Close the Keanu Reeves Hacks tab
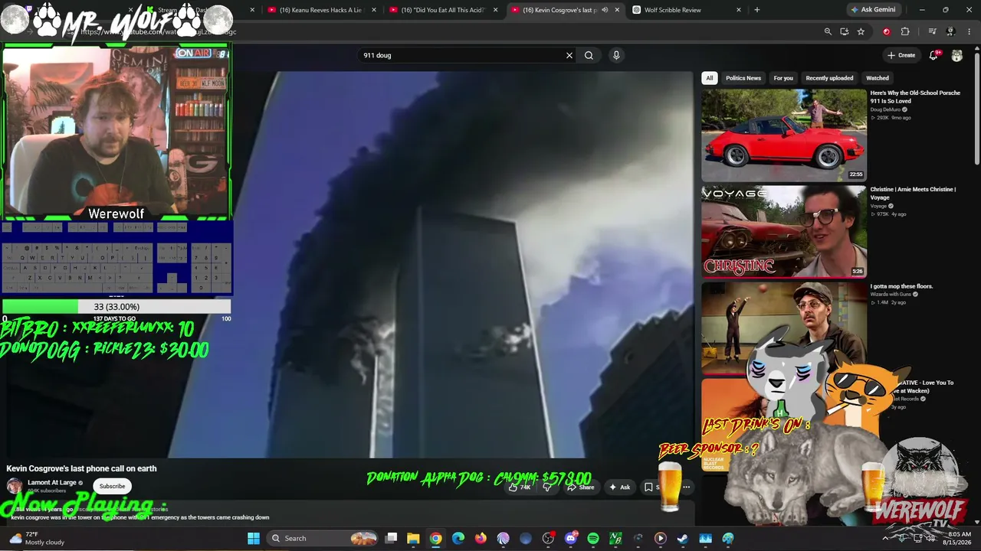 (x=374, y=10)
